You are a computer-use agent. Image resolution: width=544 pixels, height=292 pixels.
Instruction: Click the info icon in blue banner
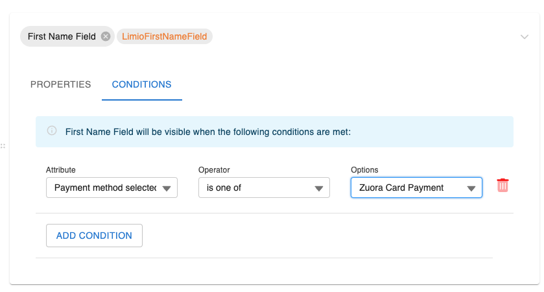pyautogui.click(x=52, y=131)
